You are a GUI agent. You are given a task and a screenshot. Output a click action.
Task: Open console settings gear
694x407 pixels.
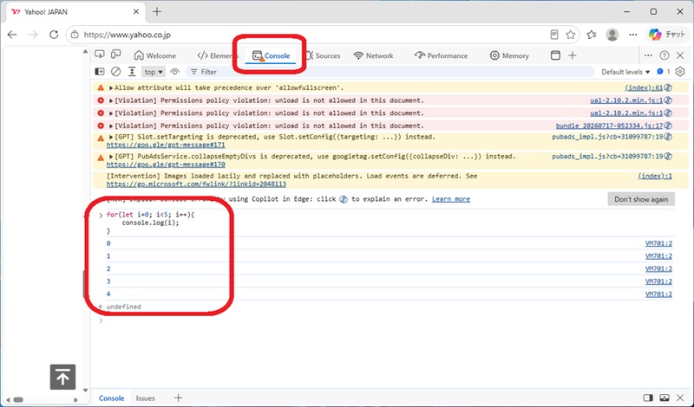point(680,72)
